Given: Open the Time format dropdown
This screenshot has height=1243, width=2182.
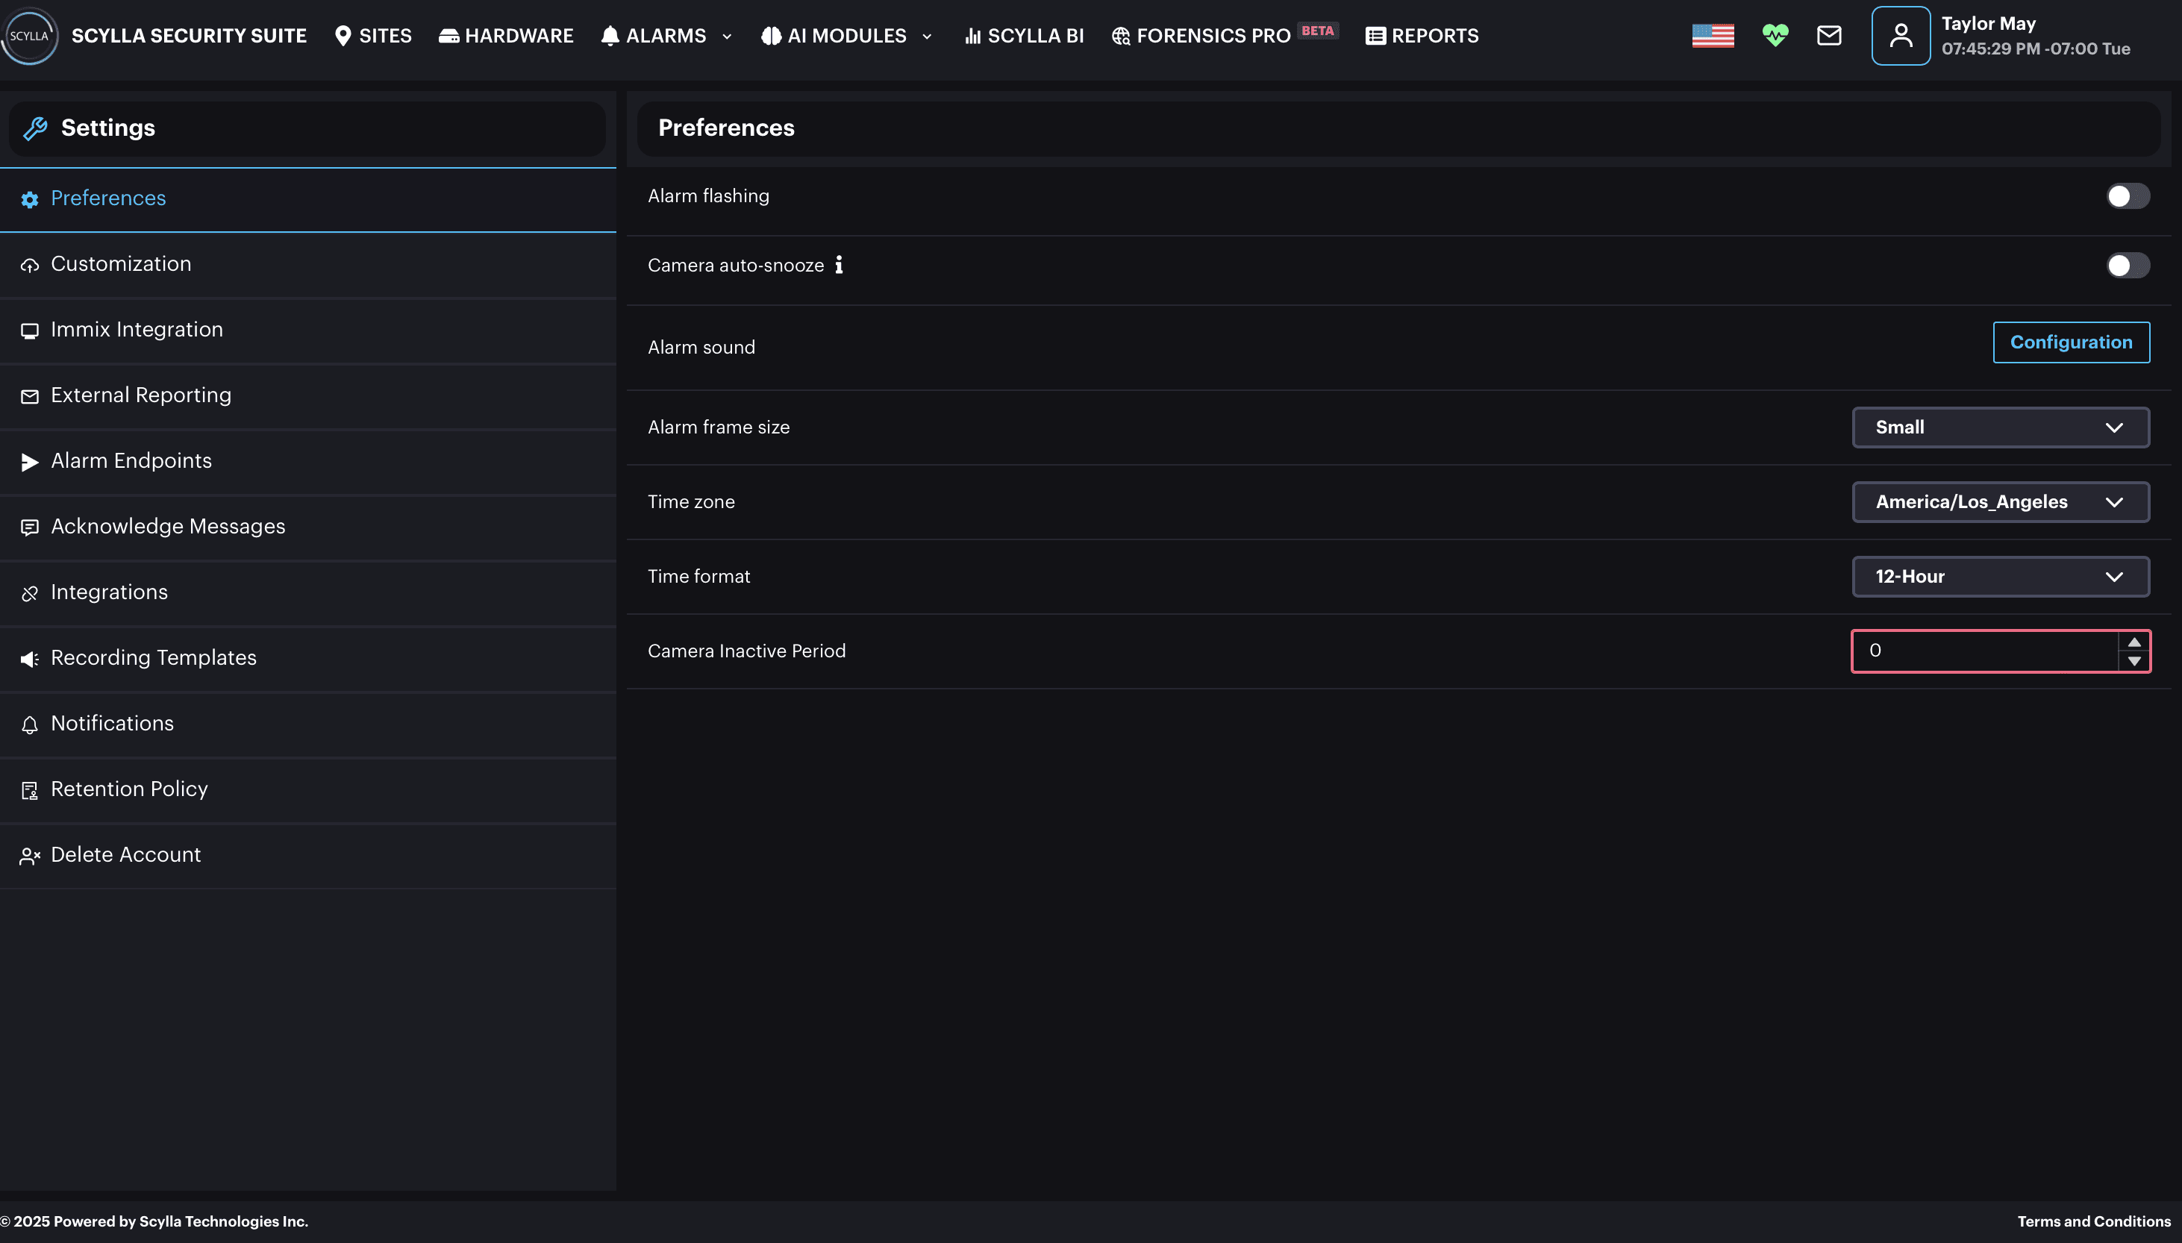Looking at the screenshot, I should click(x=2000, y=576).
